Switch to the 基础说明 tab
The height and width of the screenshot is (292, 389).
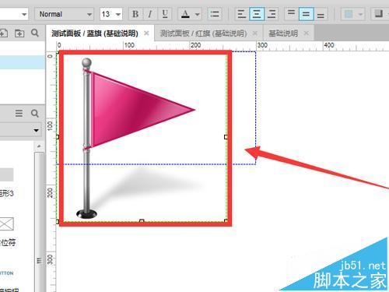[283, 33]
